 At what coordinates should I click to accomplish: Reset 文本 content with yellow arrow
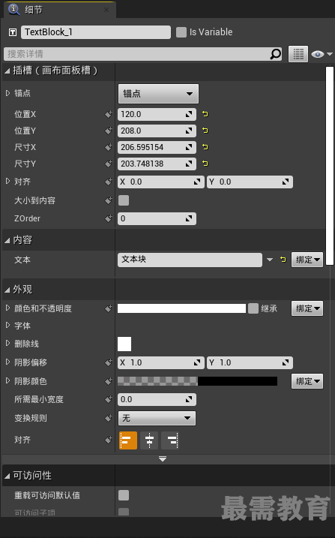tap(283, 260)
